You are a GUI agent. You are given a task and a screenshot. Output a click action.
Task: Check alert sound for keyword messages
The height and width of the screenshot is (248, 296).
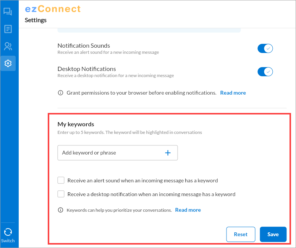[x=61, y=180]
